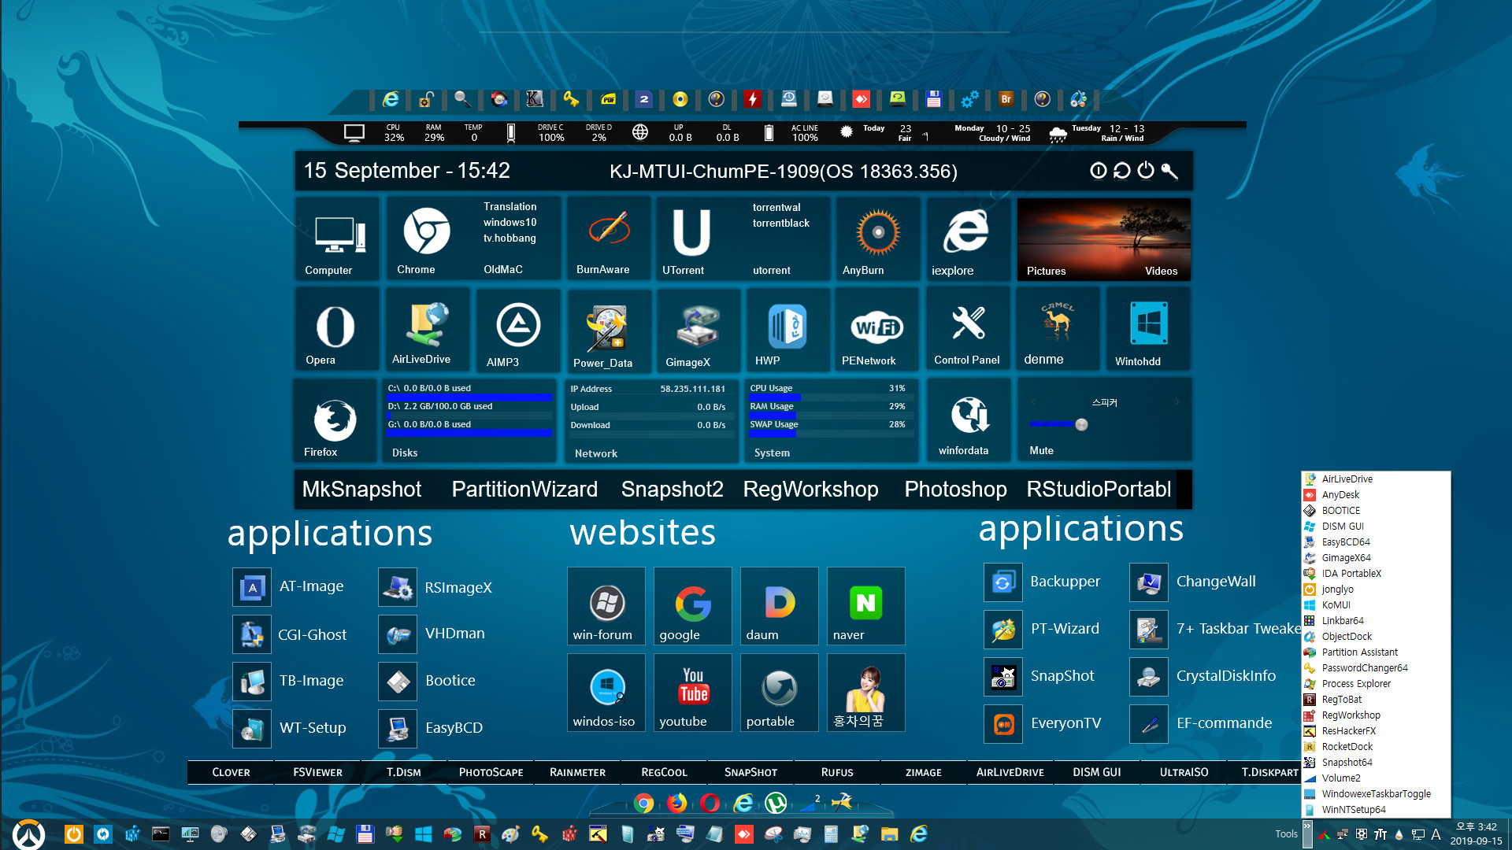1512x850 pixels.
Task: Click Internet Explorer icon in top dock
Action: point(391,99)
